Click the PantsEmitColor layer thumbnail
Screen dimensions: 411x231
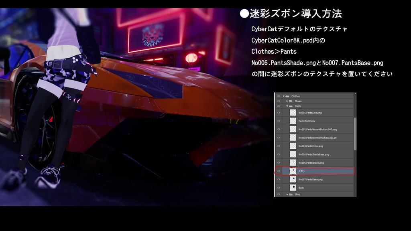[293, 121]
